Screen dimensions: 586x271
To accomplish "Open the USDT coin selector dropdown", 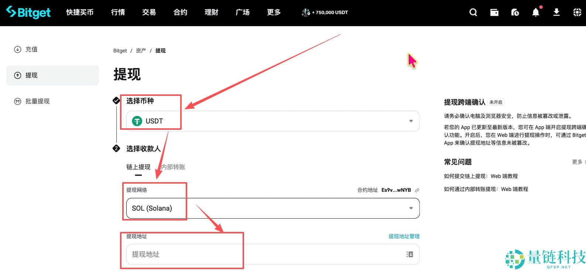I will 273,121.
